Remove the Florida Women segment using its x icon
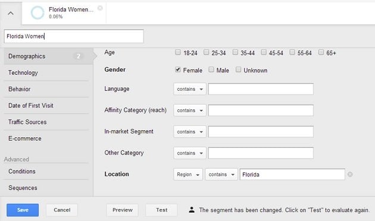375x221 pixels. coord(100,8)
